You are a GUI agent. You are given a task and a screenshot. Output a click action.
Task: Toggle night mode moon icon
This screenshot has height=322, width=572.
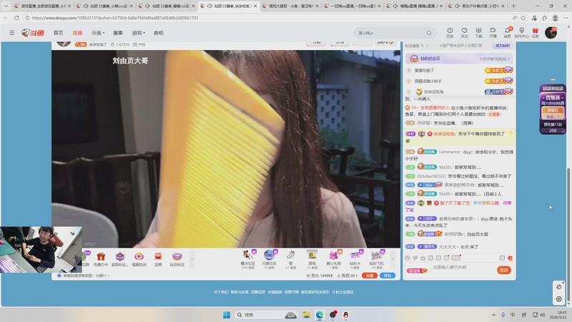558,287
